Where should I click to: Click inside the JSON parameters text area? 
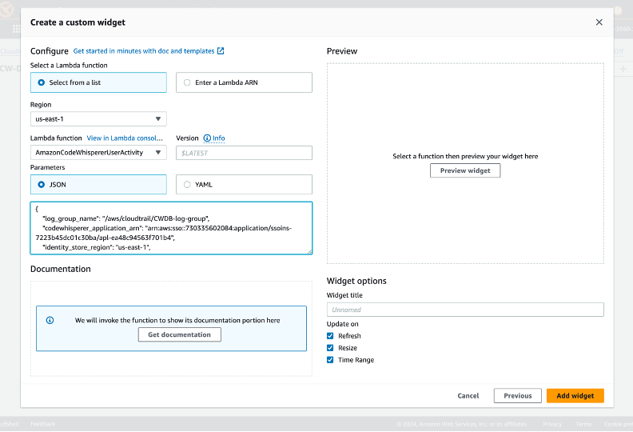[x=171, y=228]
